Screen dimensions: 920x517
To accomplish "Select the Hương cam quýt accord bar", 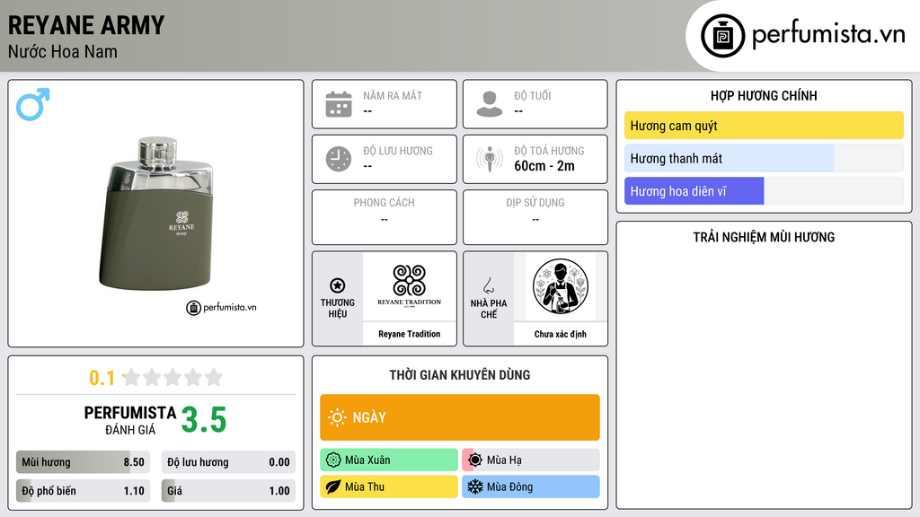I will (764, 126).
